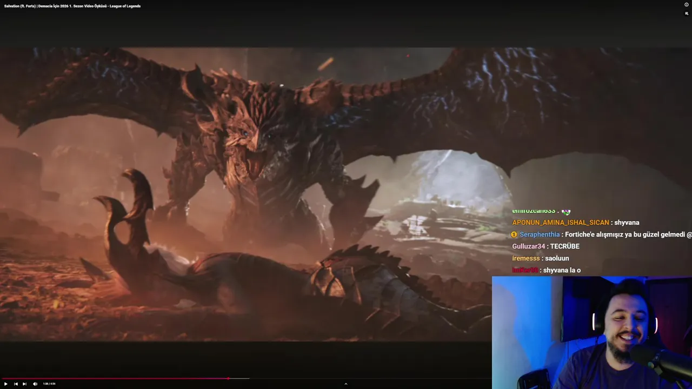Click the streamer webcam overlay

tap(592, 333)
